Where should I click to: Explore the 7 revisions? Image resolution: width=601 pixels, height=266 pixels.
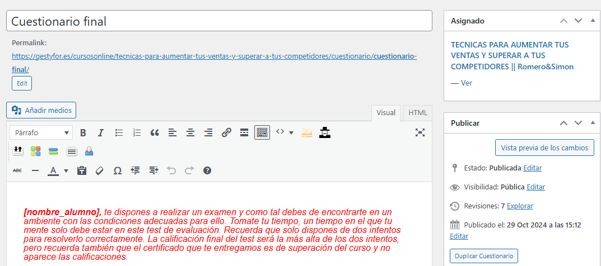(520, 206)
